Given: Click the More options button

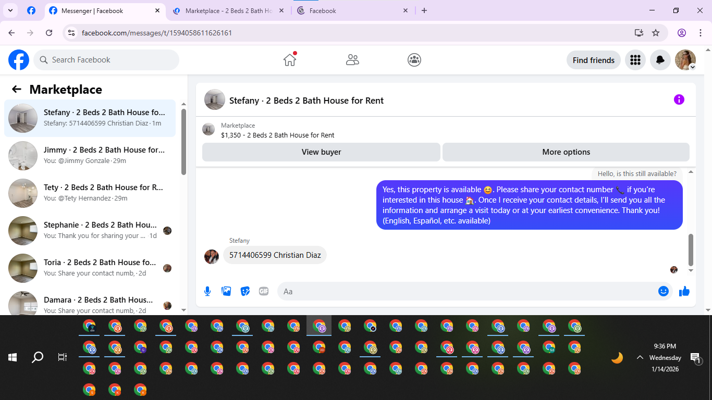Looking at the screenshot, I should coord(566,152).
